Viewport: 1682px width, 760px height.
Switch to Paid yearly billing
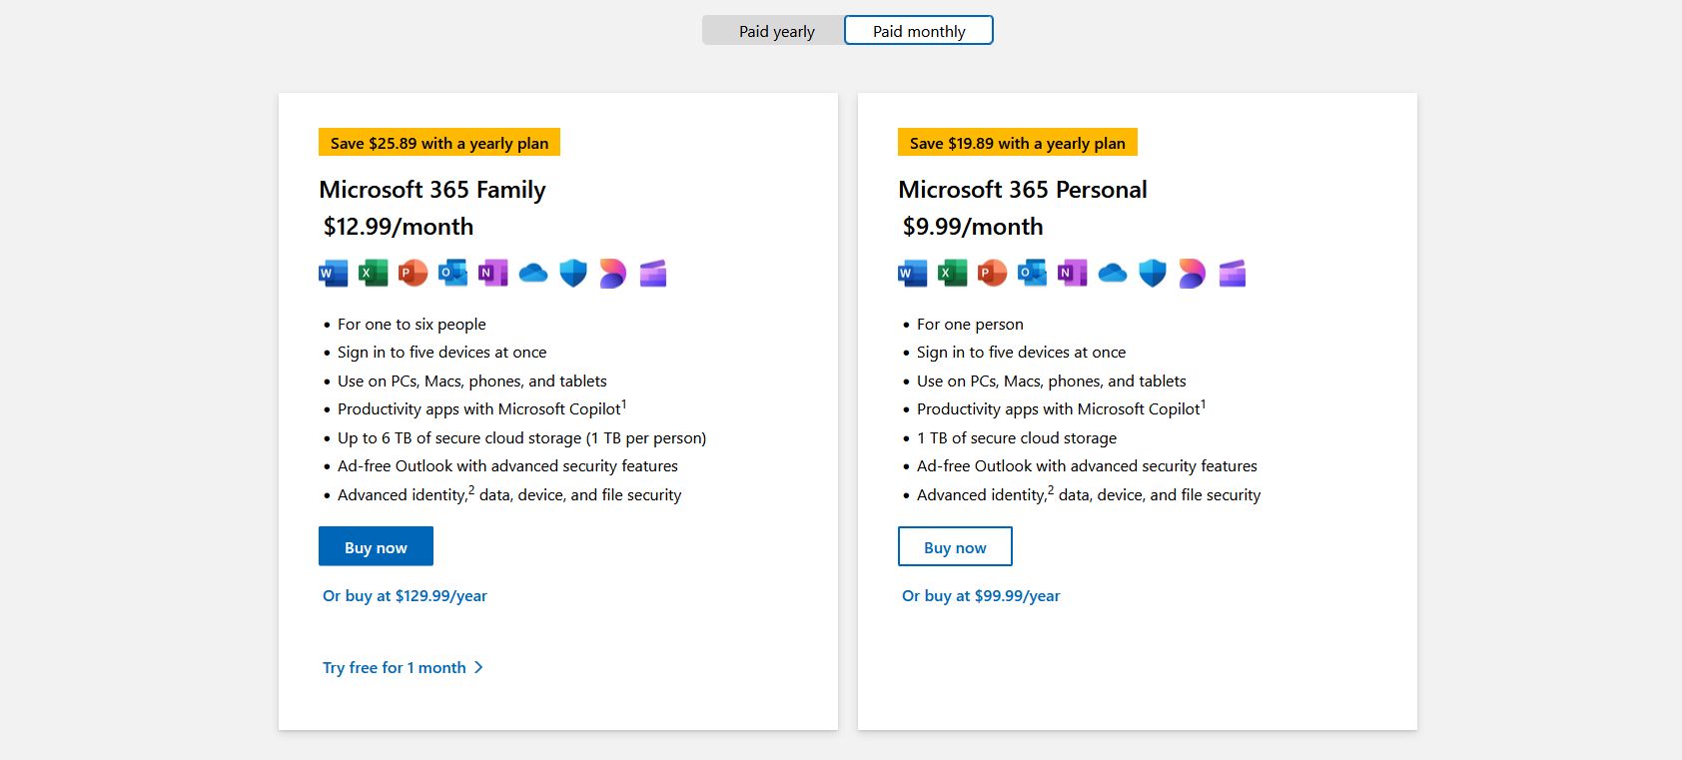point(776,31)
